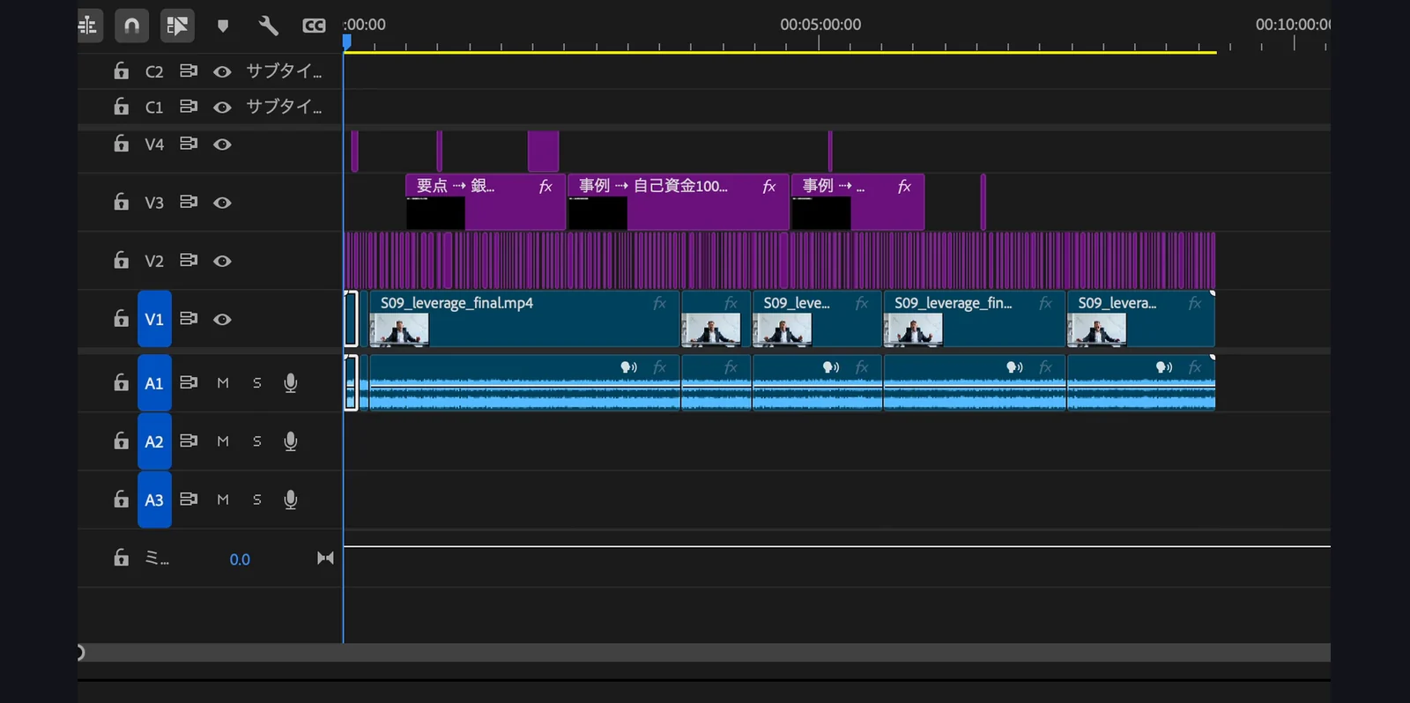Toggle A2 track targeting button
1410x703 pixels.
tap(154, 441)
